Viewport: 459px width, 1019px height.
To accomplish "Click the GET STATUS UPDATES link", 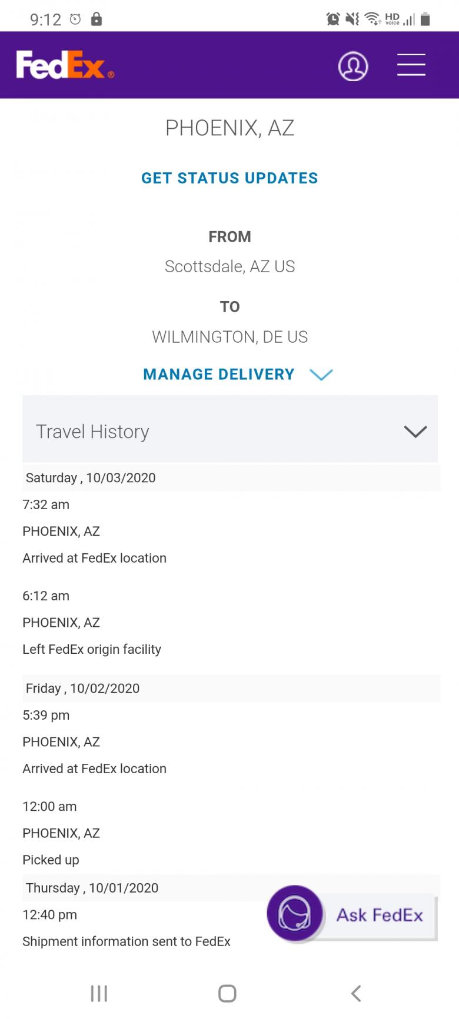I will coord(229,178).
